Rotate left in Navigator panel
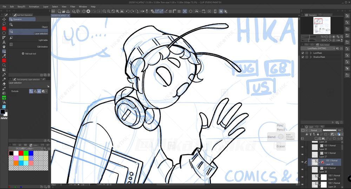351x189 pixels. tap(326, 40)
